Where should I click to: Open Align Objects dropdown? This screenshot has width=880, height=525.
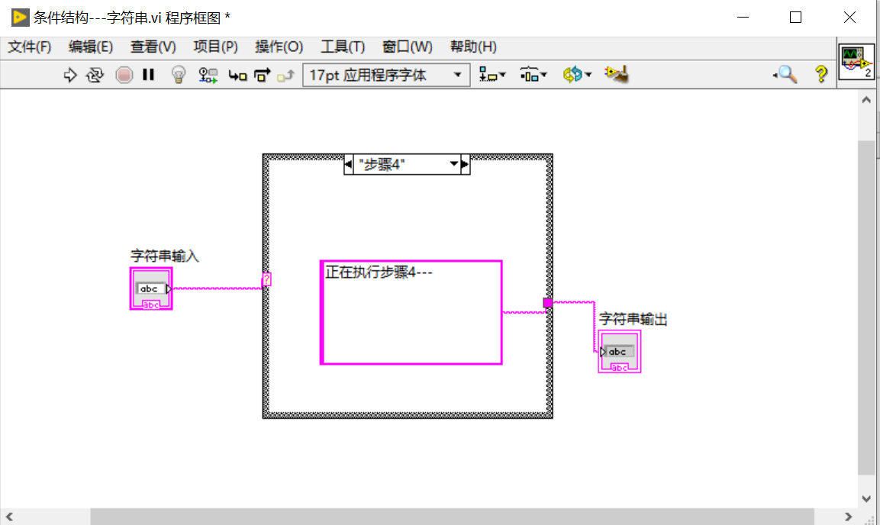tap(492, 75)
